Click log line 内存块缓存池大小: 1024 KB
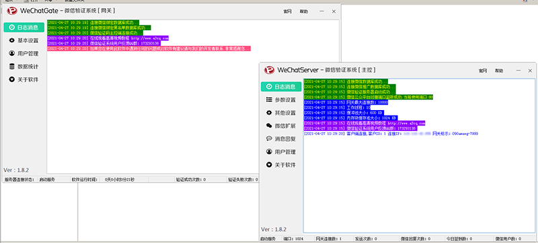Viewport: 538px width, 243px height. (x=350, y=117)
